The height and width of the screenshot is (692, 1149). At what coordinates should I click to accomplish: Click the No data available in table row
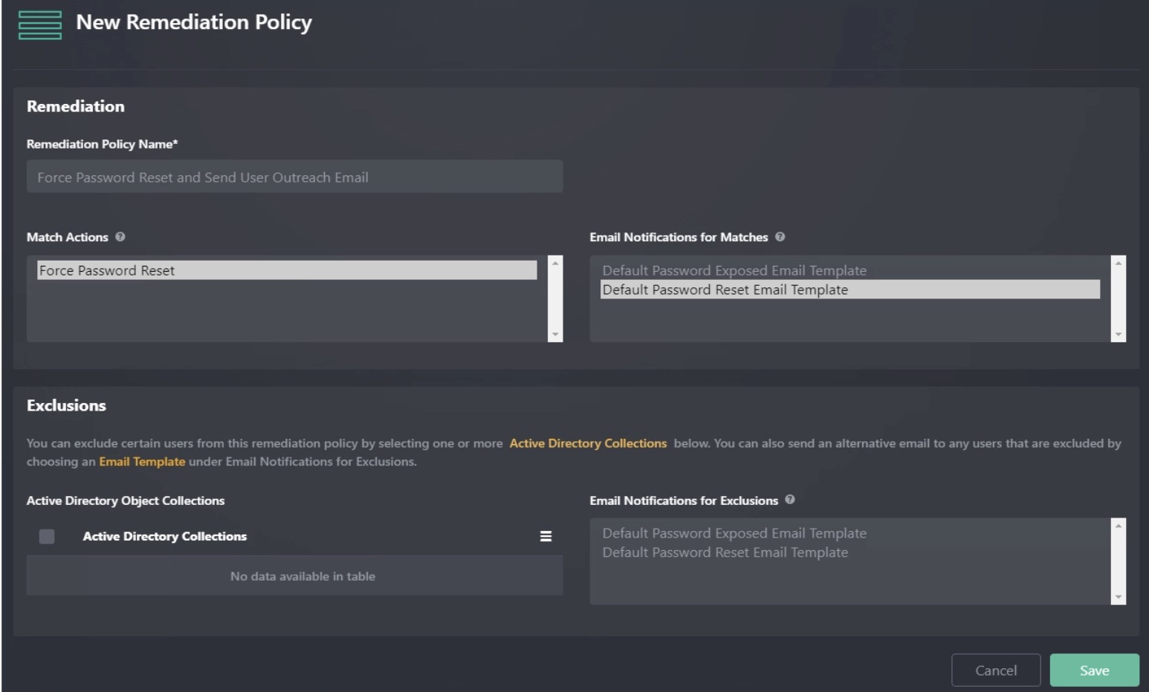point(294,576)
